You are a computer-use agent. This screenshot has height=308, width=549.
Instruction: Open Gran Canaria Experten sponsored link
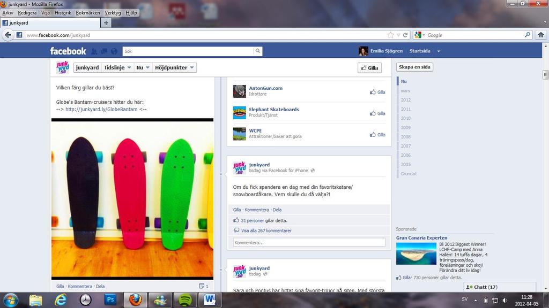point(421,238)
